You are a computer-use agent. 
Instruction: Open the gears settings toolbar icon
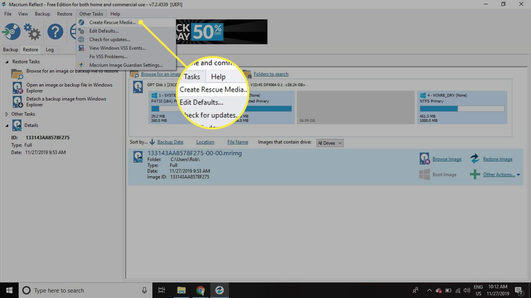click(32, 31)
